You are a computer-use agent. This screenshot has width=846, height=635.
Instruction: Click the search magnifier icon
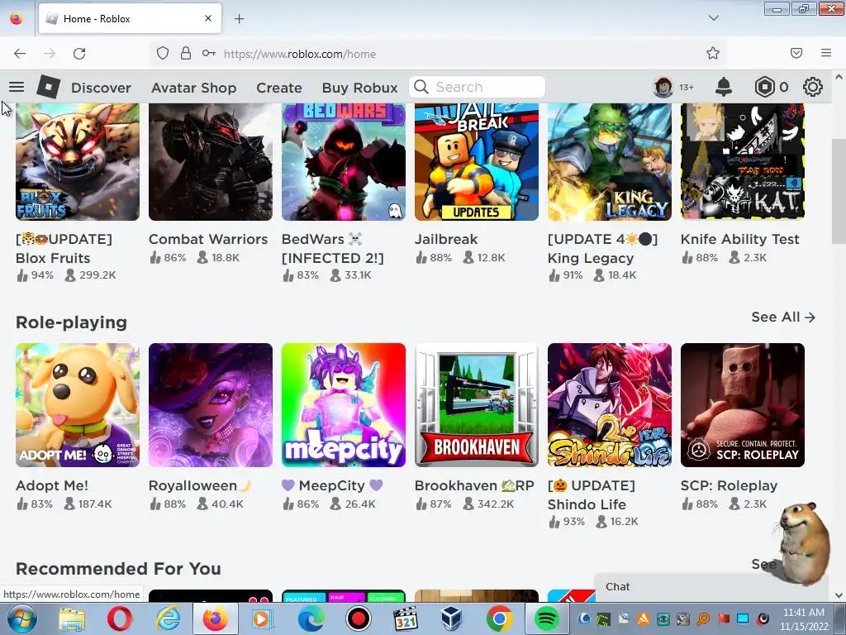[421, 87]
